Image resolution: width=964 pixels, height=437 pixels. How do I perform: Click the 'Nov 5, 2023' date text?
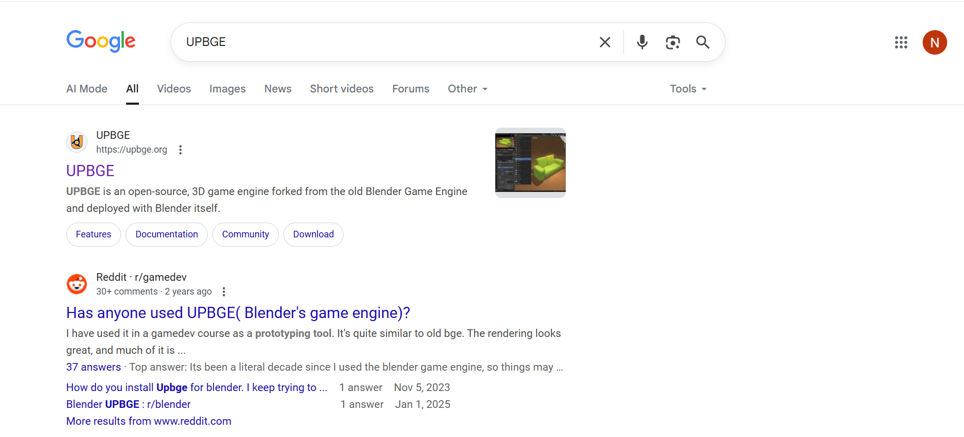(x=422, y=387)
